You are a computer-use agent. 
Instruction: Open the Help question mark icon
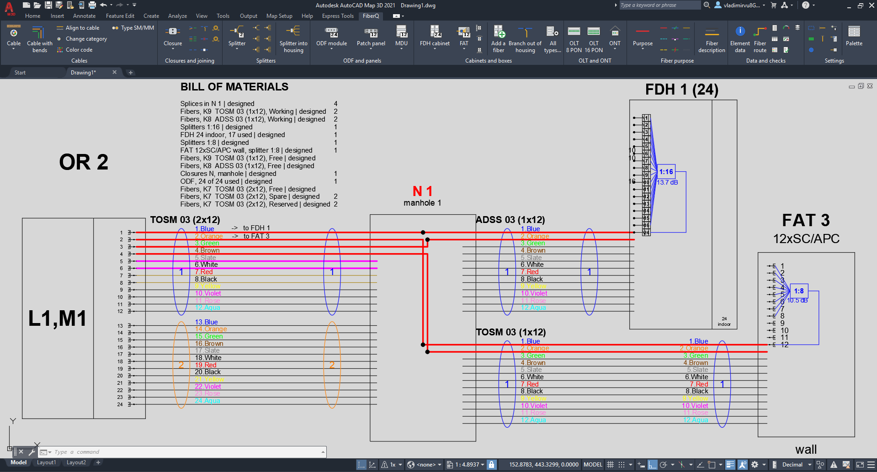click(x=805, y=5)
